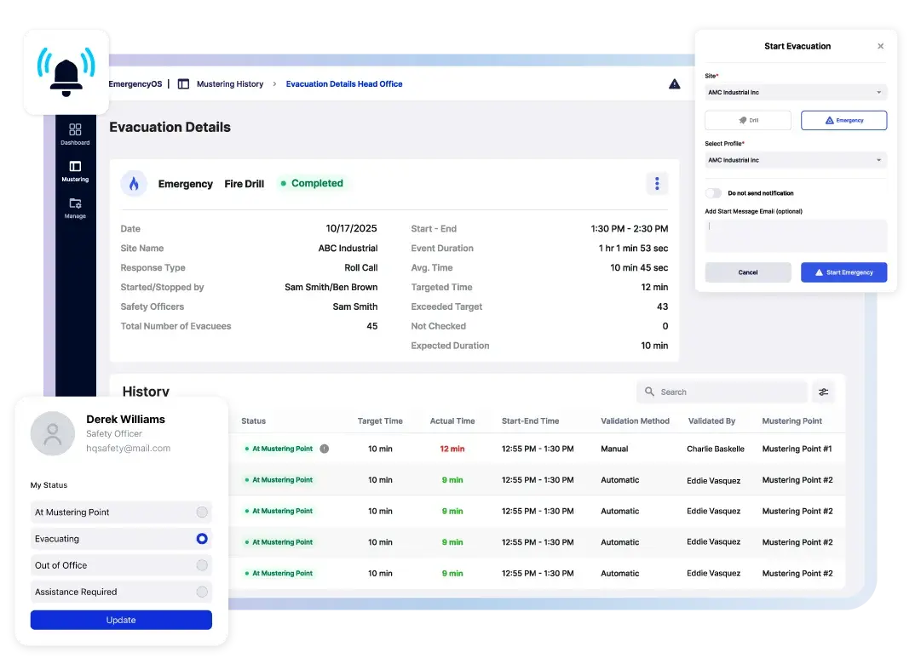921x664 pixels.
Task: Open the Dashboard sidebar icon
Action: [x=75, y=134]
